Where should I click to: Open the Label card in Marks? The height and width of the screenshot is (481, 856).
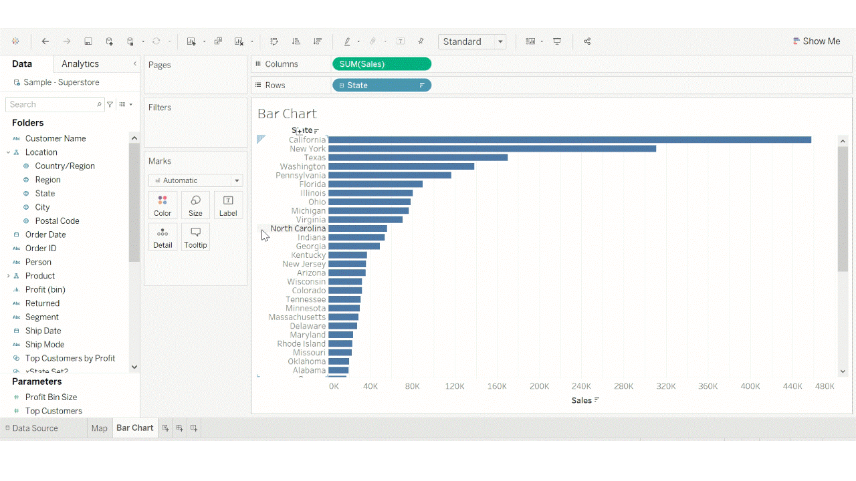click(228, 205)
